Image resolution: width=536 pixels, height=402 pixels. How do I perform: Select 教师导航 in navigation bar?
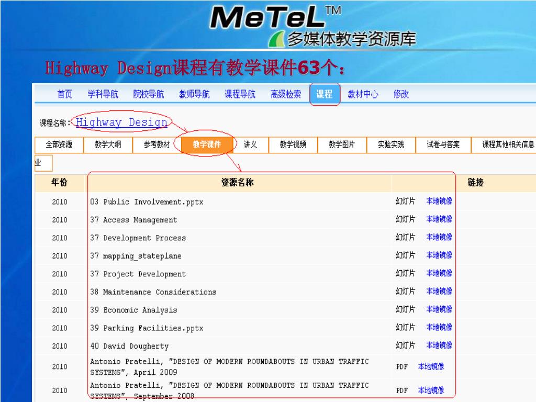194,94
